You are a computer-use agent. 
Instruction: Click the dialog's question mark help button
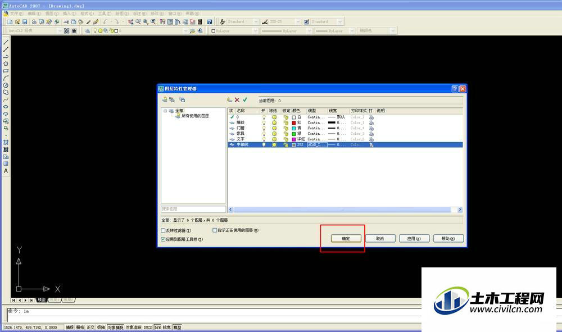coord(455,88)
